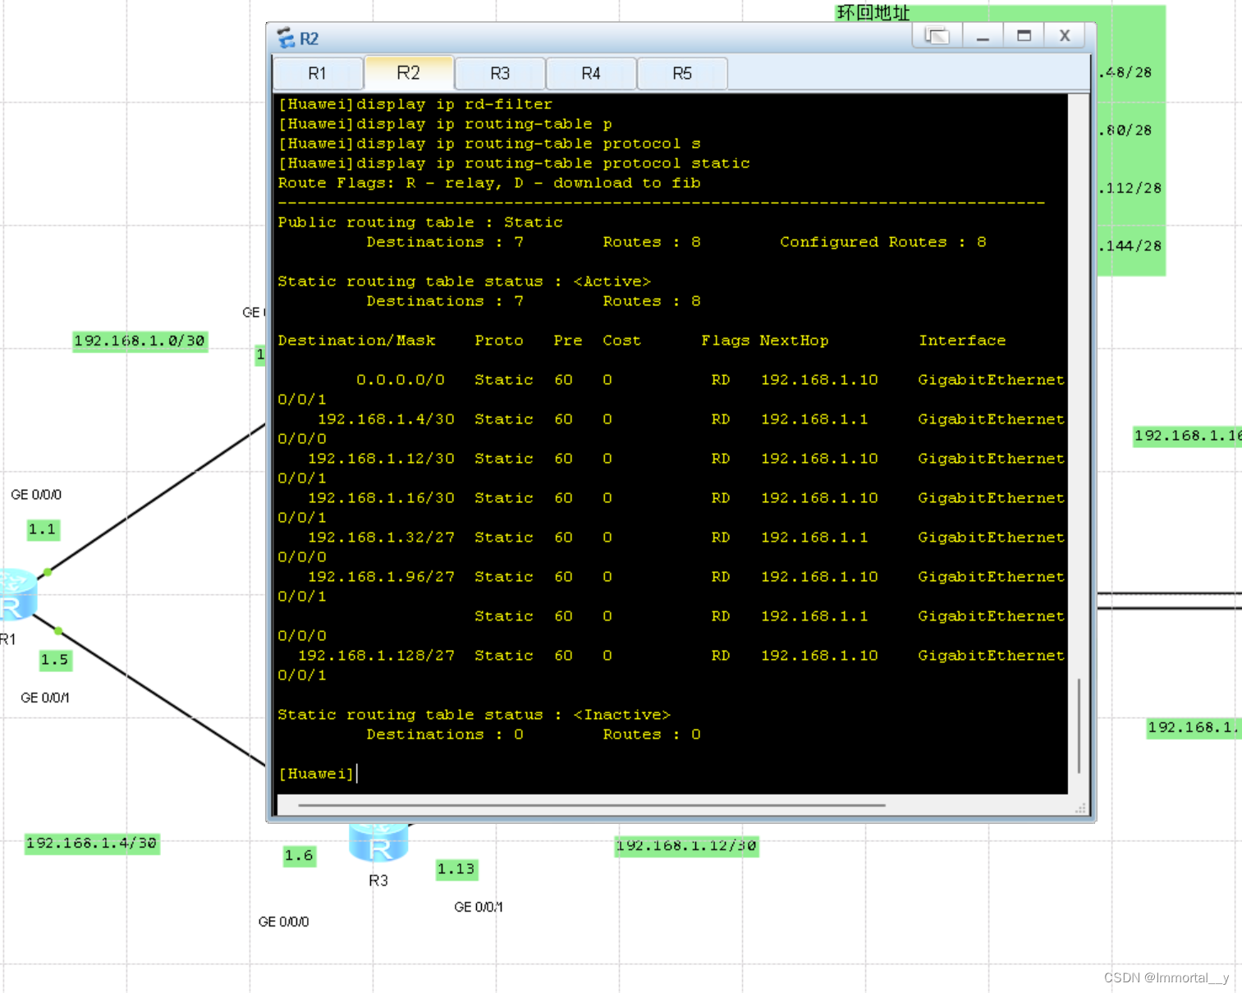Click the 192.168.1.12/30 network label
The height and width of the screenshot is (993, 1242).
pos(686,846)
